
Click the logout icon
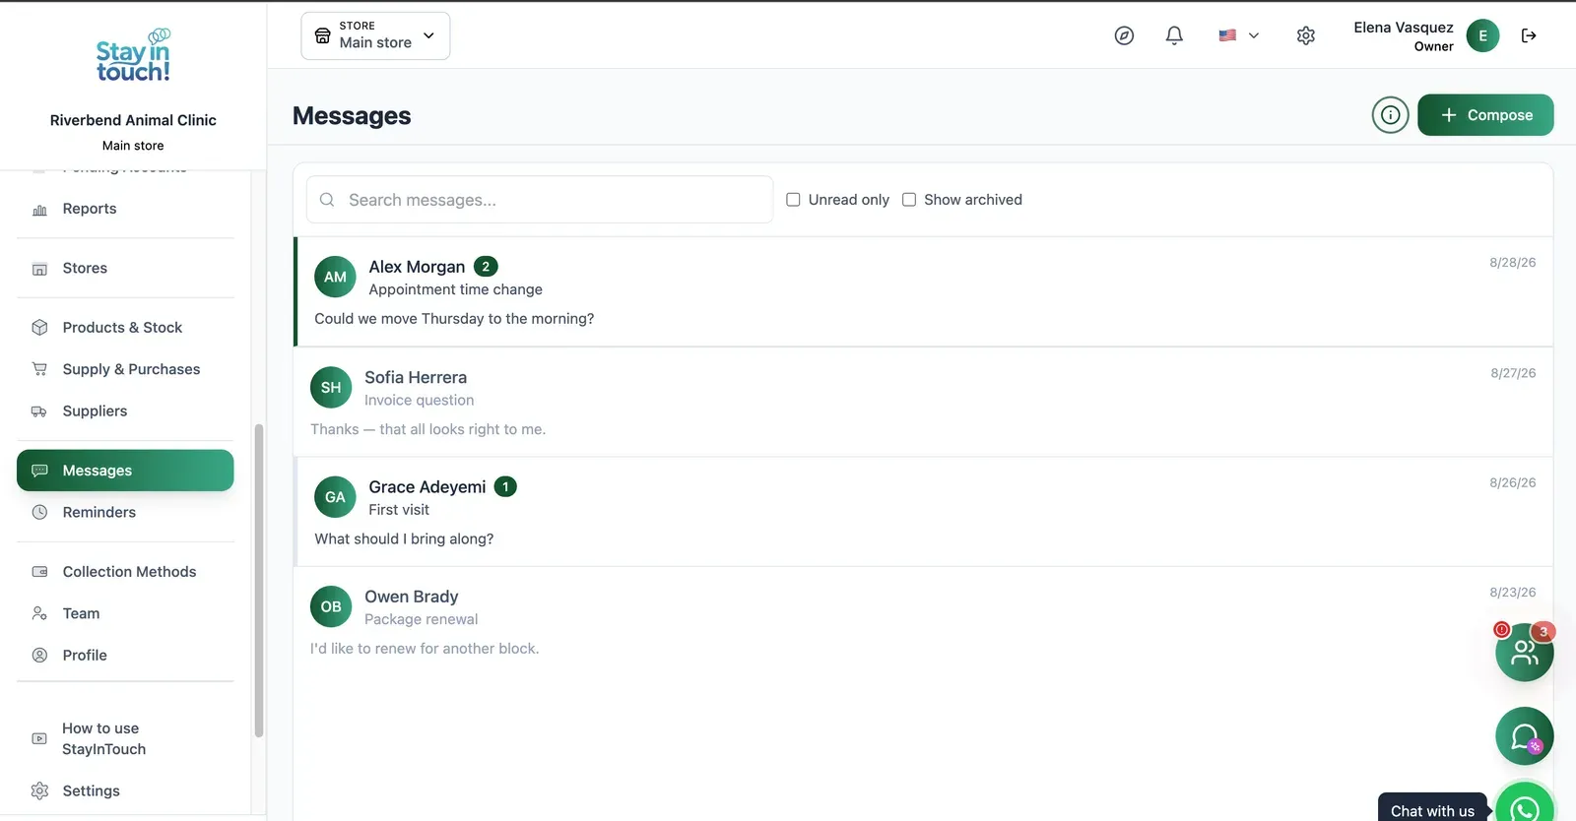point(1529,35)
